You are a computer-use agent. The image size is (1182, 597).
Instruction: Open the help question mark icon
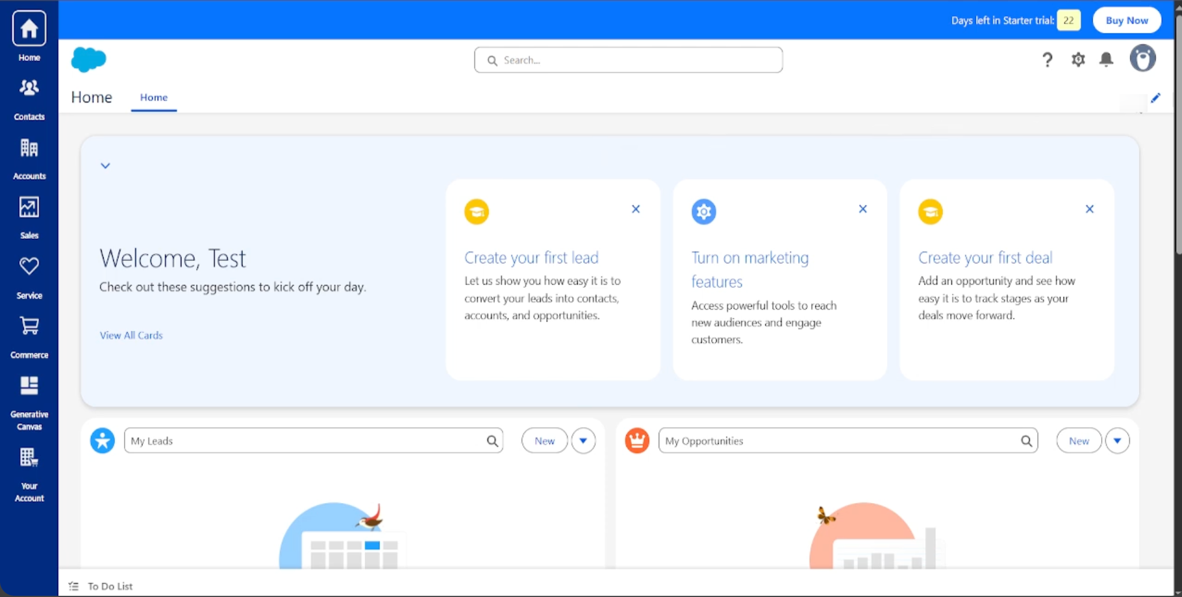click(x=1047, y=59)
